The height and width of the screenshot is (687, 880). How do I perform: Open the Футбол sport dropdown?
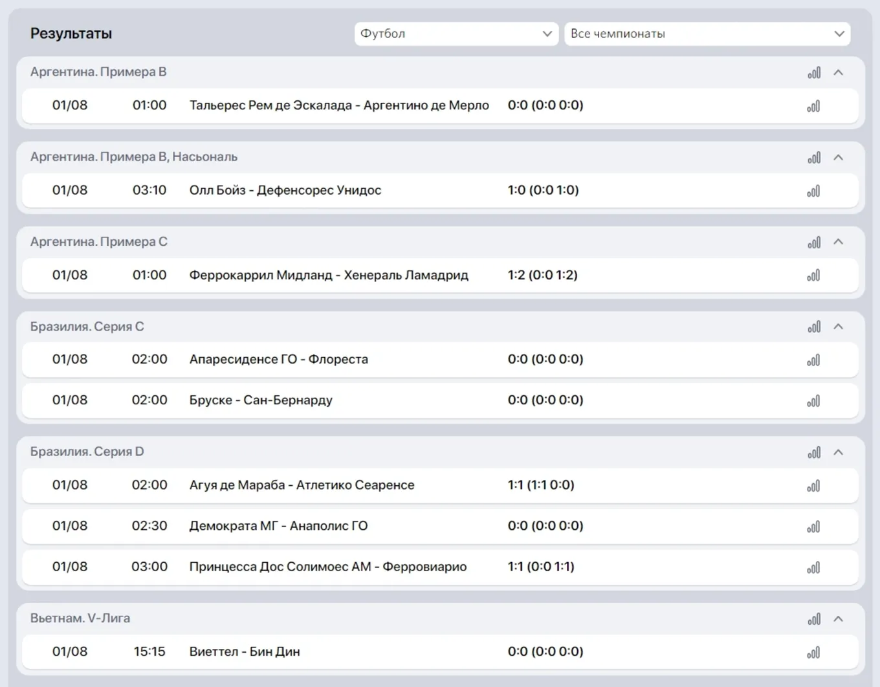coord(457,34)
